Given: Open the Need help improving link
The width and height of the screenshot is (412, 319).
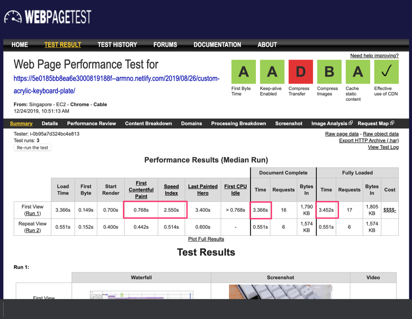Looking at the screenshot, I should [x=374, y=56].
